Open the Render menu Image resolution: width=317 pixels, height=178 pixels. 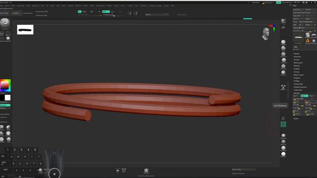109,5
